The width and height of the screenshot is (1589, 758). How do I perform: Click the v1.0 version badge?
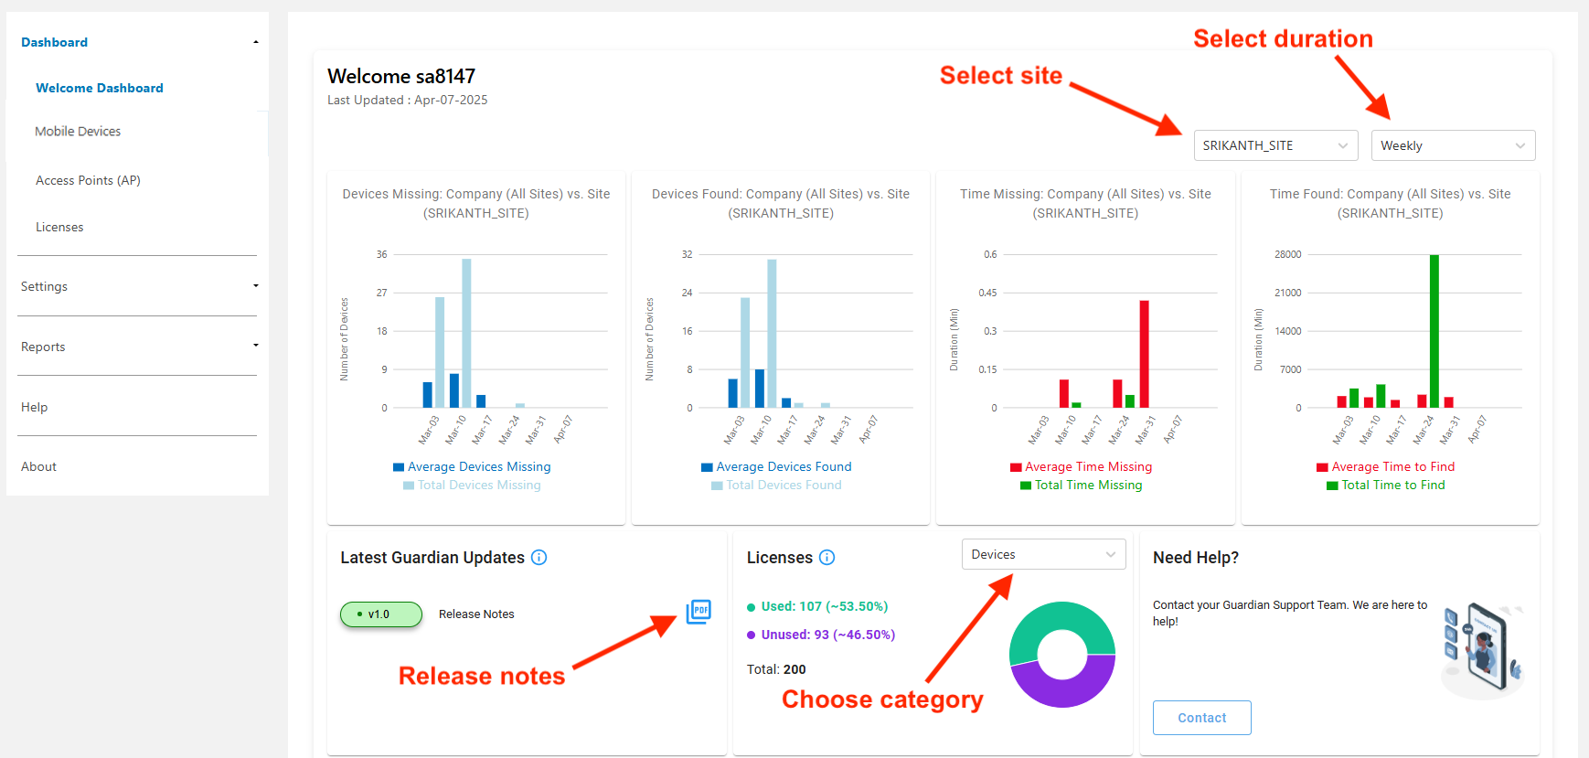pos(380,614)
